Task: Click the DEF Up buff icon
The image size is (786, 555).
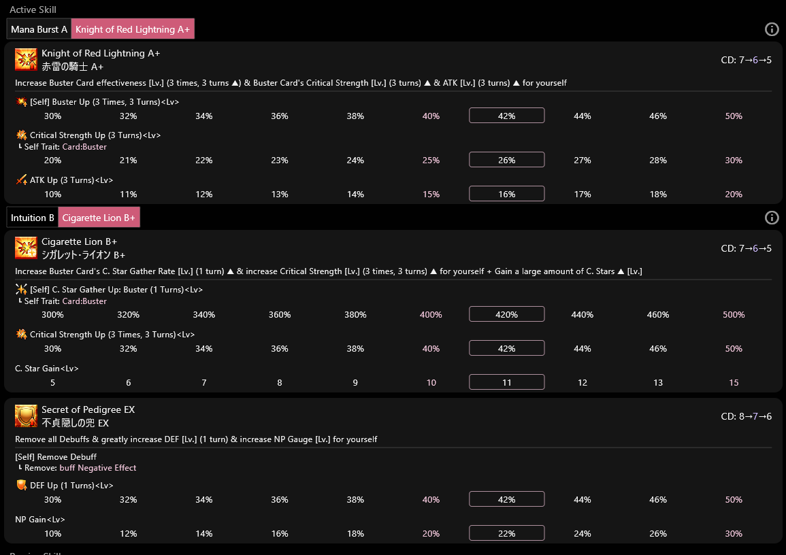Action: 21,486
